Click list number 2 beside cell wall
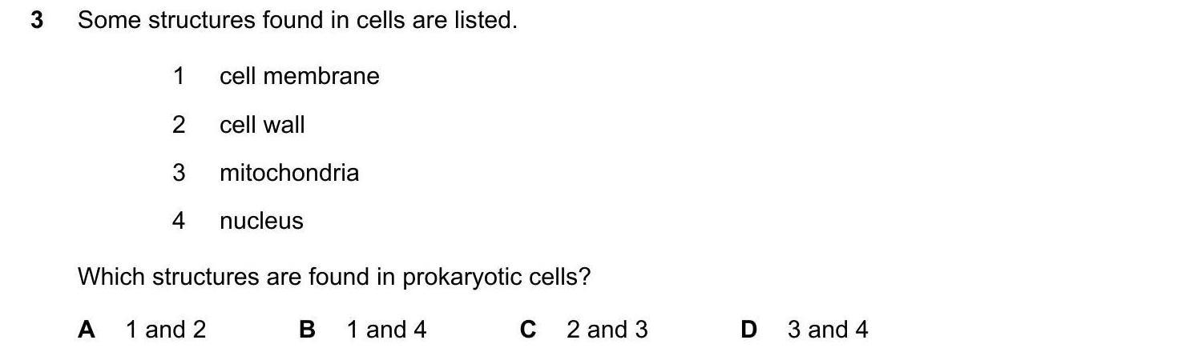1202x352 pixels. 179,125
